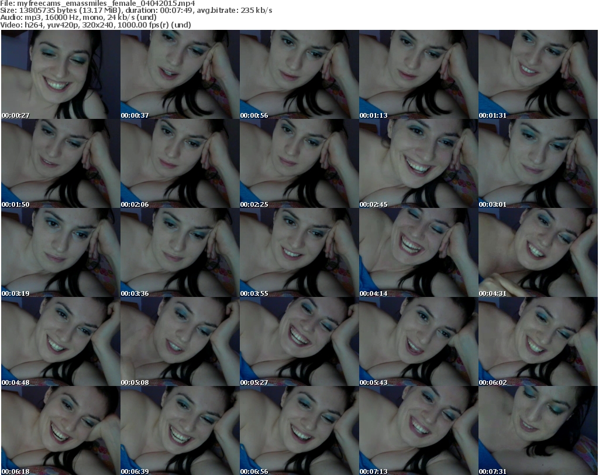Click the thumbnail at 00:03:01

coord(538,163)
